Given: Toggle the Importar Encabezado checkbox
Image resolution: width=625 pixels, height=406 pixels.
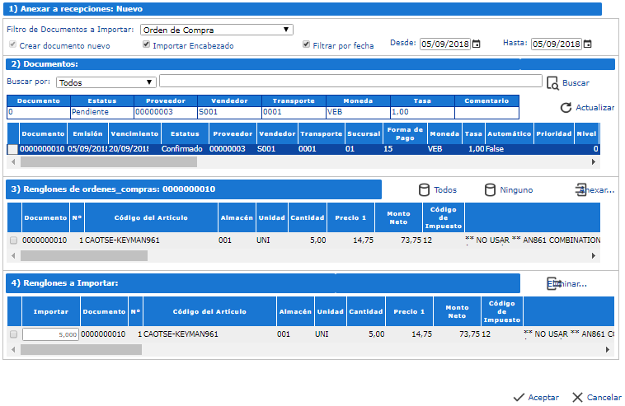Looking at the screenshot, I should click(146, 46).
